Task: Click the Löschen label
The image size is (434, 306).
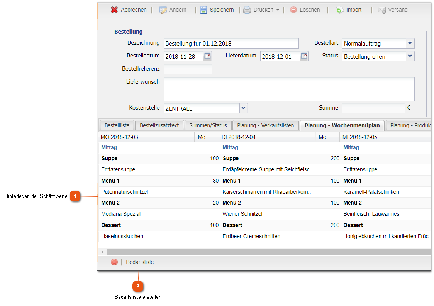Action: (x=310, y=10)
